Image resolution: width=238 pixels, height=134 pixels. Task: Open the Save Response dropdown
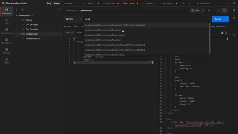[219, 26]
